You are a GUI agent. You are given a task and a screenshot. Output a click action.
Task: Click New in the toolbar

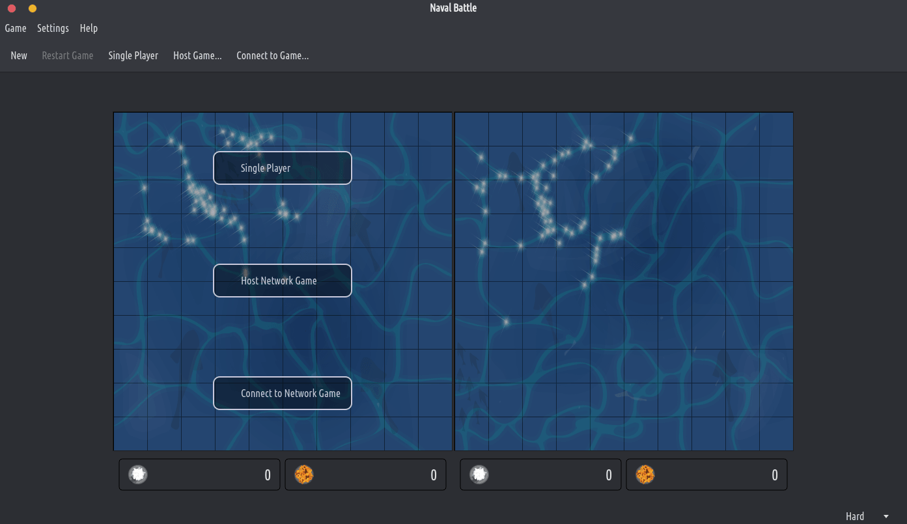pyautogui.click(x=19, y=55)
